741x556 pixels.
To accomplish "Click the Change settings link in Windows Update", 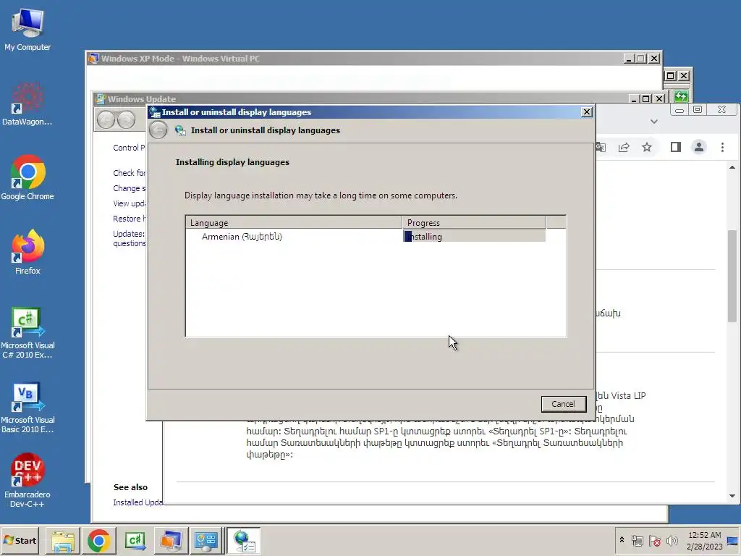I will click(x=129, y=188).
